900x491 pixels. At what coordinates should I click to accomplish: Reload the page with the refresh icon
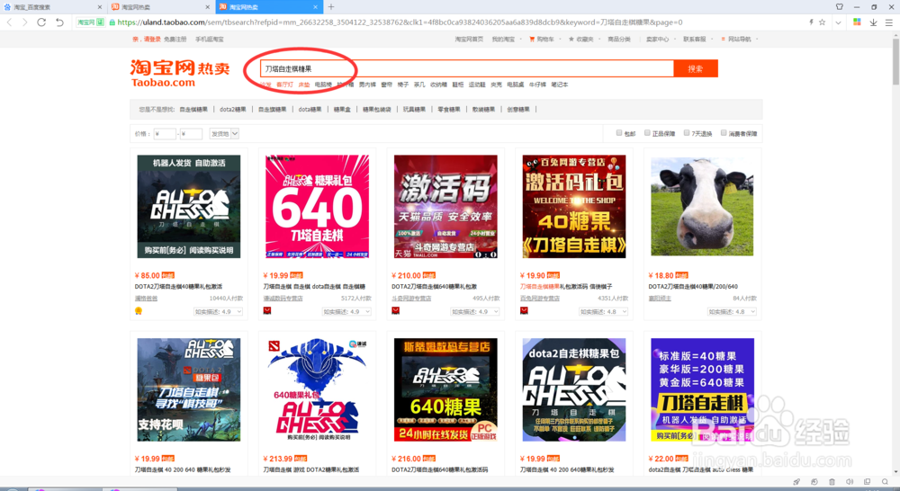point(41,22)
